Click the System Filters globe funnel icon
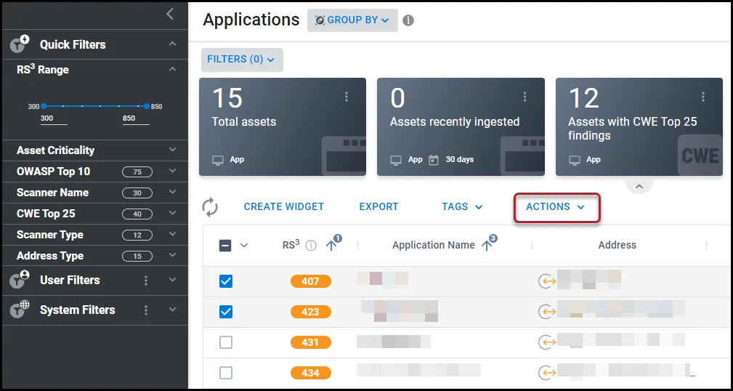This screenshot has height=391, width=733. pyautogui.click(x=20, y=309)
